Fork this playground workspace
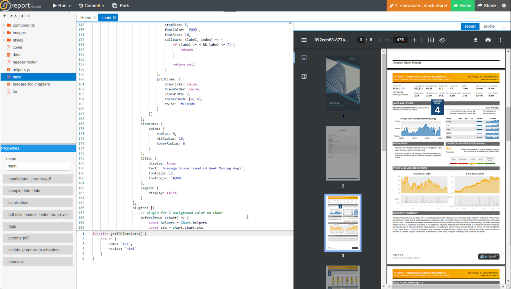Image resolution: width=511 pixels, height=289 pixels. click(x=120, y=6)
